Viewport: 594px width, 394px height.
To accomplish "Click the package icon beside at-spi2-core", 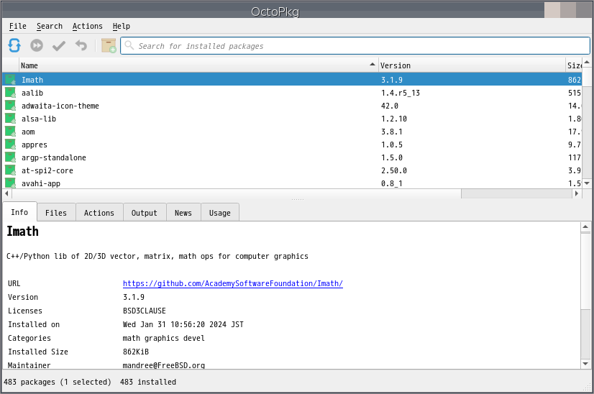I will (10, 170).
